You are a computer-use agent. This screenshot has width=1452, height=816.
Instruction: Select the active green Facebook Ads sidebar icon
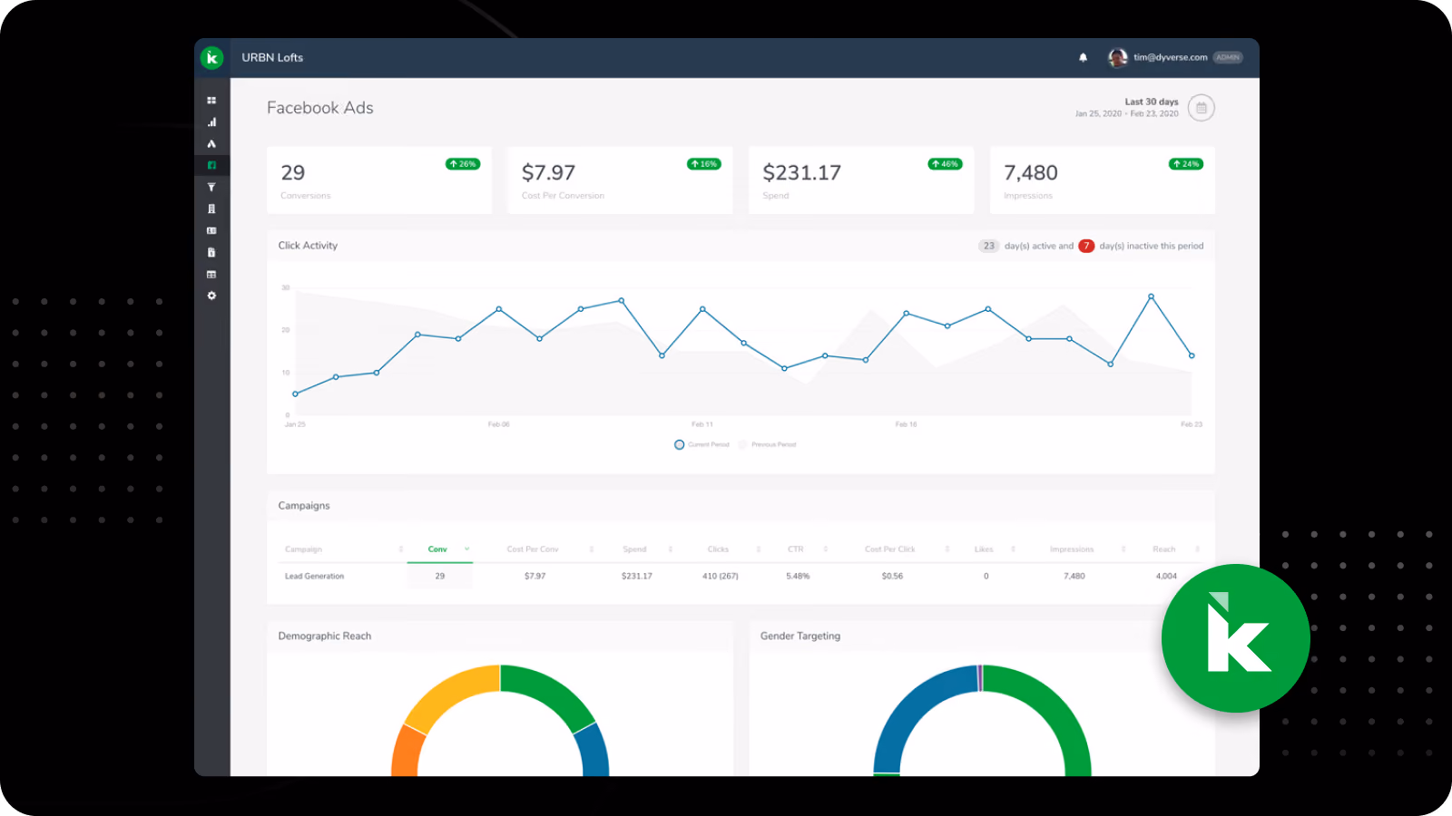[x=211, y=165]
